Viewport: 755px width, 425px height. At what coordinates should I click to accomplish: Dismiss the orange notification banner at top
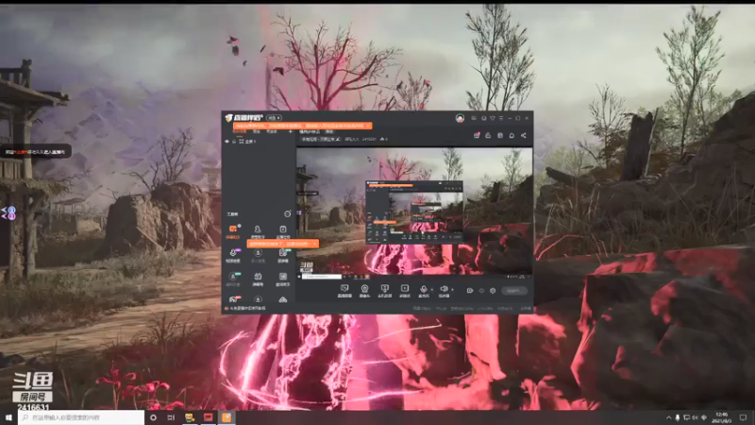(x=368, y=126)
